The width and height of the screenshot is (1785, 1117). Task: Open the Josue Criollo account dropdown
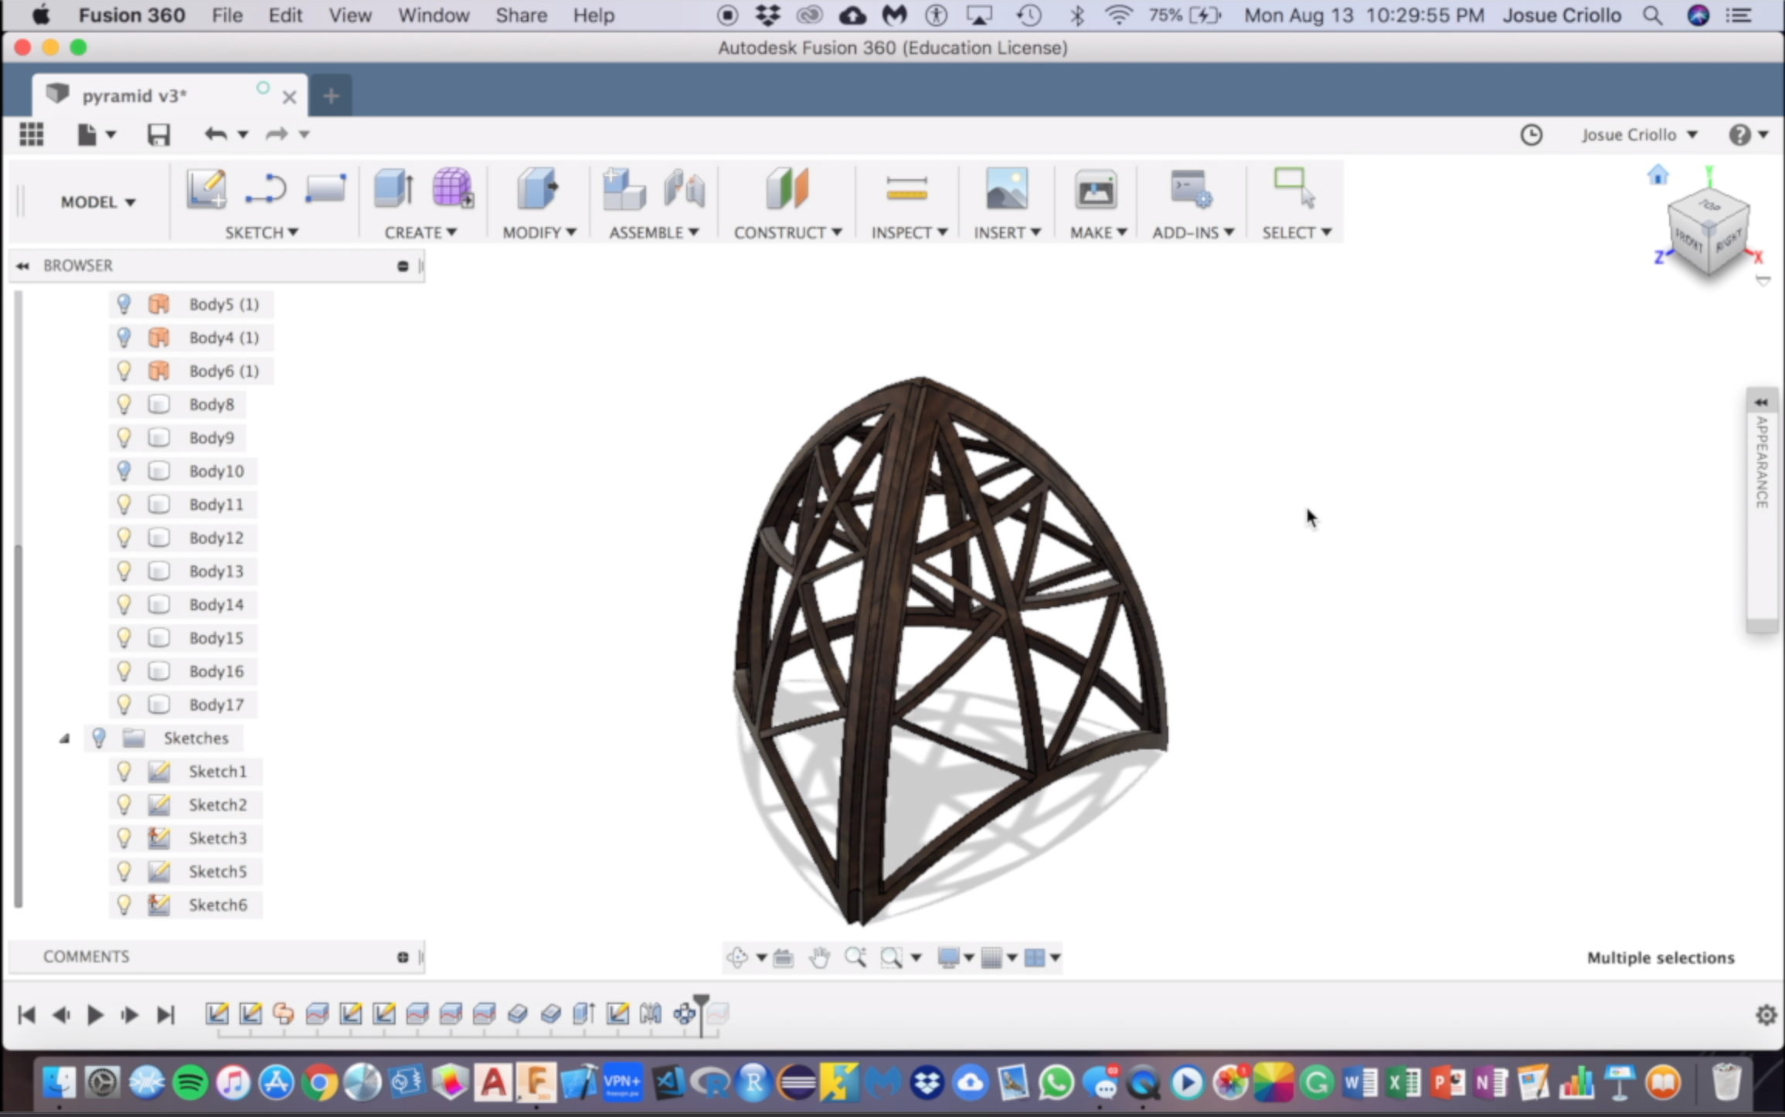tap(1639, 134)
